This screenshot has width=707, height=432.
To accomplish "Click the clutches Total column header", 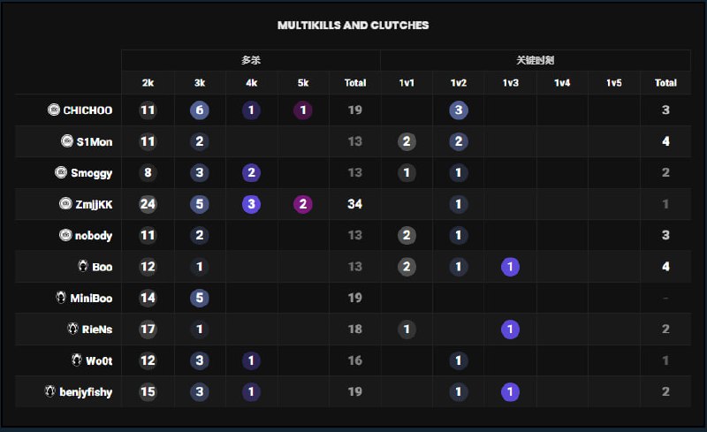I will click(665, 83).
